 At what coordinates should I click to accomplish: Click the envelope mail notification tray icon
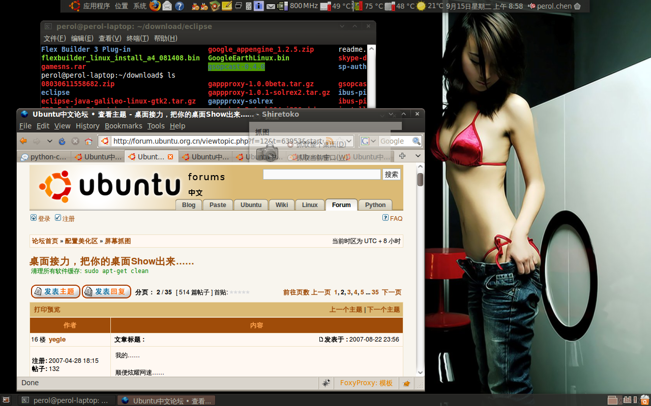tap(271, 7)
